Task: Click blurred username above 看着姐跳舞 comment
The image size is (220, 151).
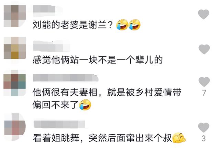Action: (x=59, y=124)
